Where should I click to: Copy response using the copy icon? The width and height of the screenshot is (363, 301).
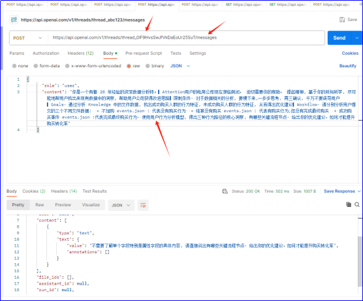pyautogui.click(x=349, y=204)
